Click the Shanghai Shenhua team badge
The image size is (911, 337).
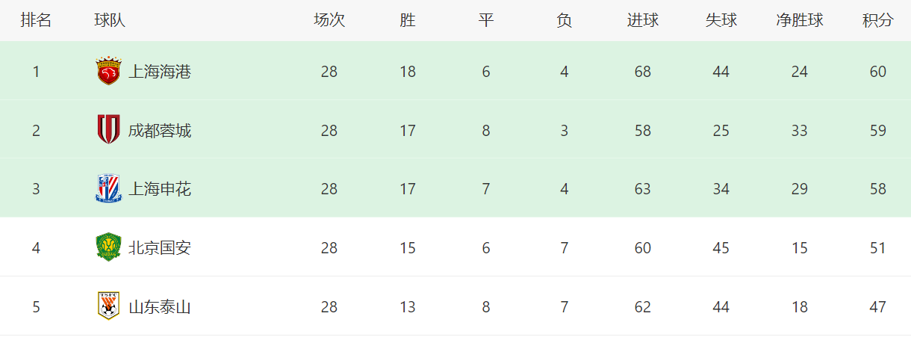108,189
